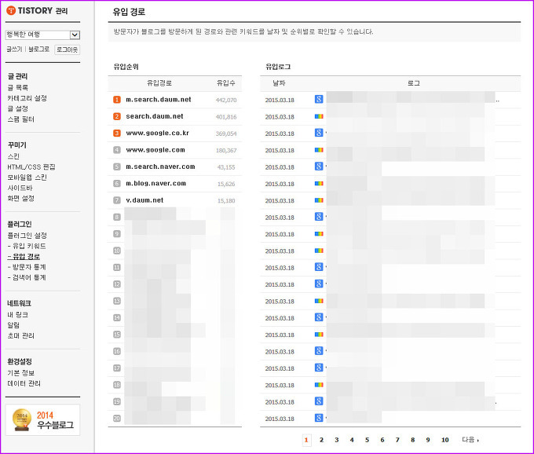Click Daum color-bar icon in second log row

click(319, 116)
